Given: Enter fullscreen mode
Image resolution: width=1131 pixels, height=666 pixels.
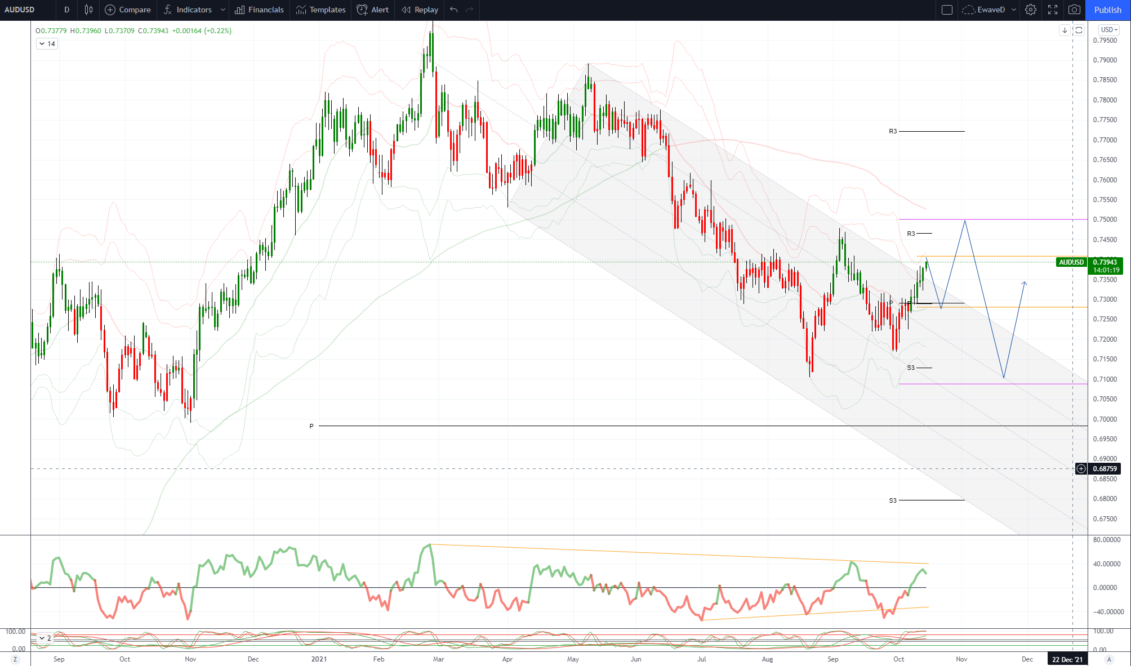Looking at the screenshot, I should click(x=1052, y=10).
